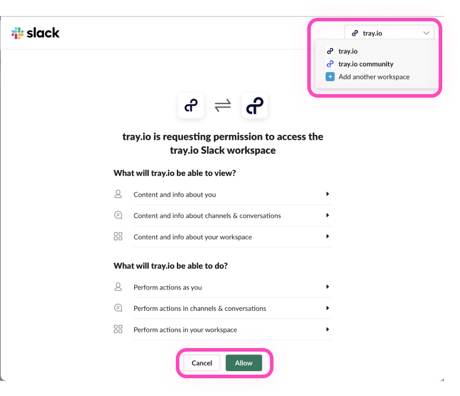Click the Allow button
This screenshot has width=460, height=396.
(x=244, y=363)
